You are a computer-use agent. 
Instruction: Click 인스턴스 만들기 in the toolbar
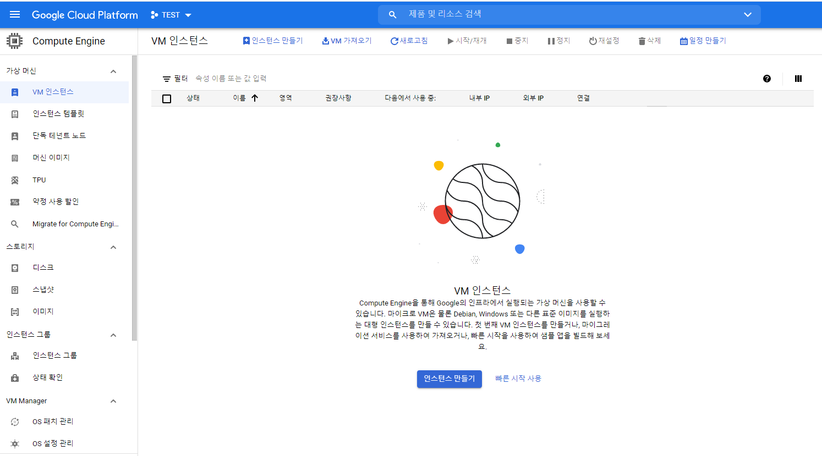273,41
